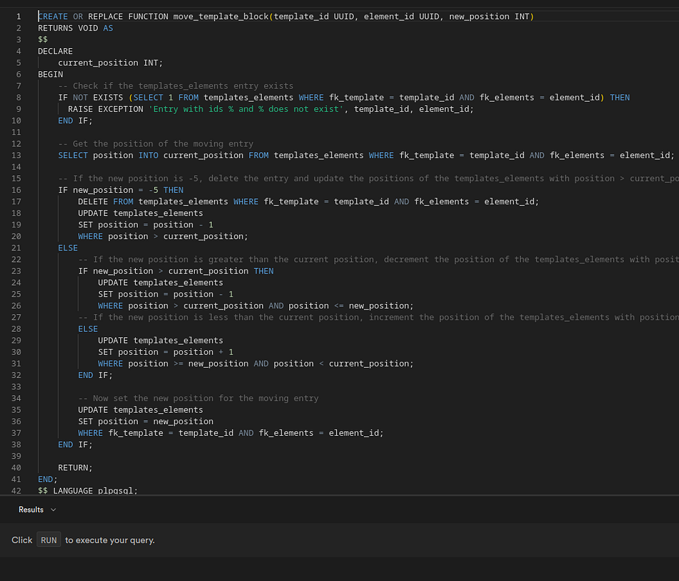
Task: Select line number 1 in the gutter
Action: (18, 16)
